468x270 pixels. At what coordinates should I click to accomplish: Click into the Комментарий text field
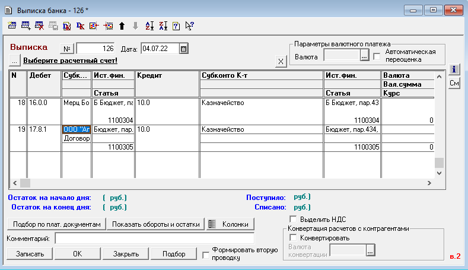[x=154, y=238]
